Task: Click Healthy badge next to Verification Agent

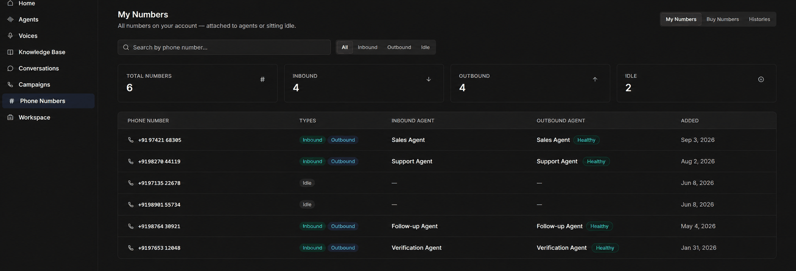Action: pyautogui.click(x=605, y=248)
